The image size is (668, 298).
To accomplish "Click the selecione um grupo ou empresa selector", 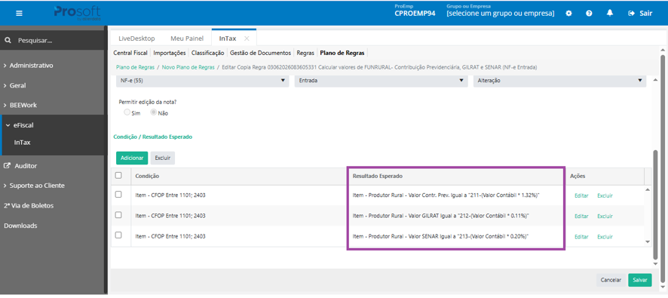I will 501,14.
